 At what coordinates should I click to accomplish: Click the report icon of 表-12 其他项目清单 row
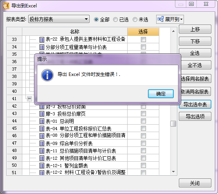tap(42, 158)
